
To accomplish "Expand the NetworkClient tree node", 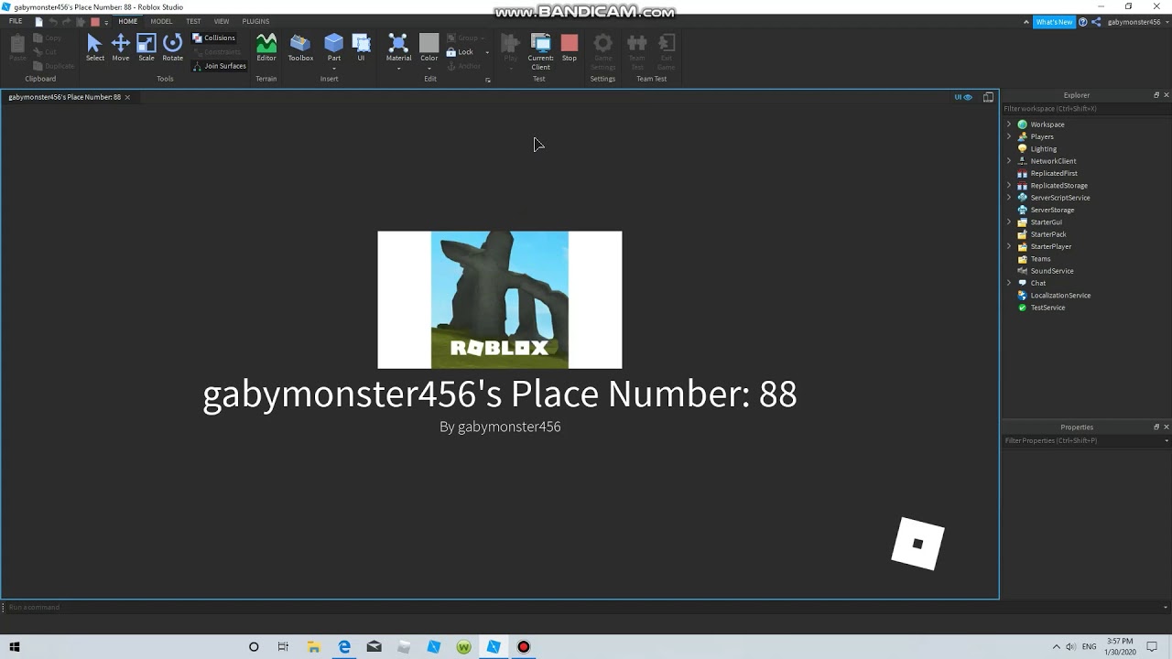I will [x=1009, y=161].
